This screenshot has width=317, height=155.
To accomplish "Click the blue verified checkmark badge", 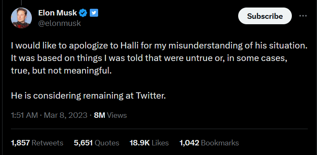I will 83,13.
